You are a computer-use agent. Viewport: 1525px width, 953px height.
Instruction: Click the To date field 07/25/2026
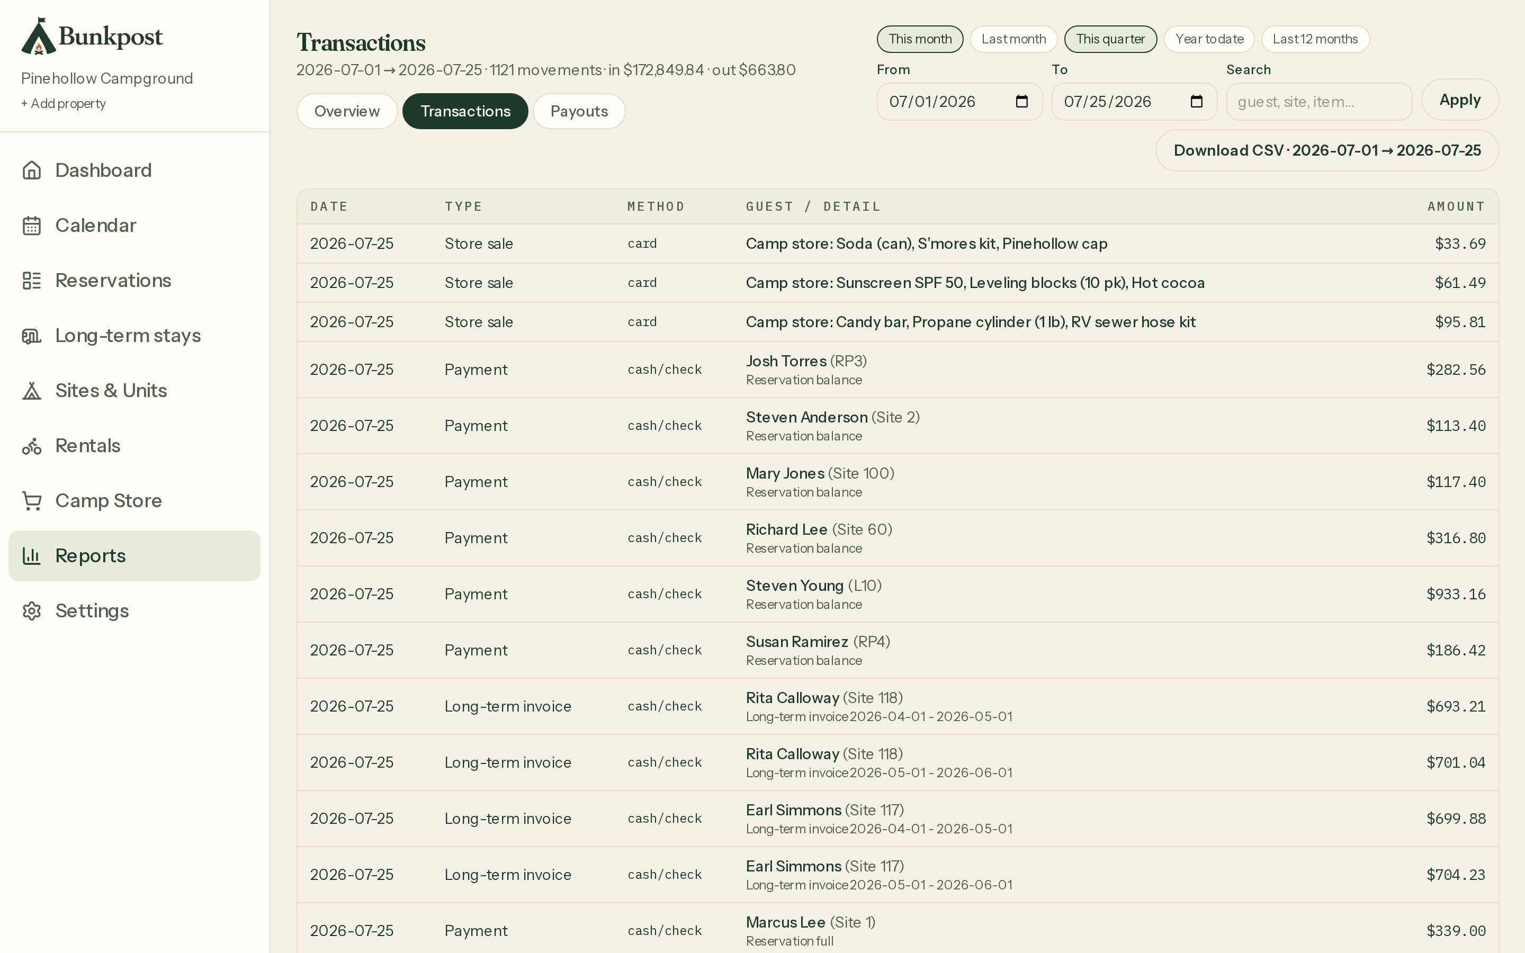[1134, 102]
